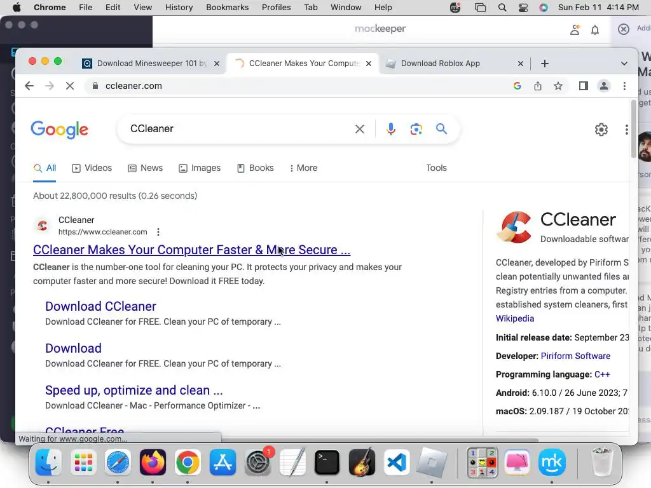Open System Settings from the Dock
651x488 pixels.
click(258, 463)
